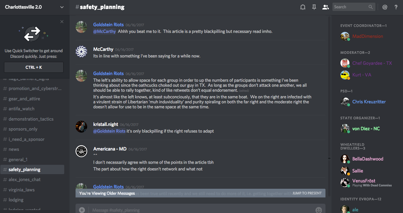This screenshot has height=213, width=403.
Task: Show pinned messages with pin icon
Action: click(x=314, y=7)
